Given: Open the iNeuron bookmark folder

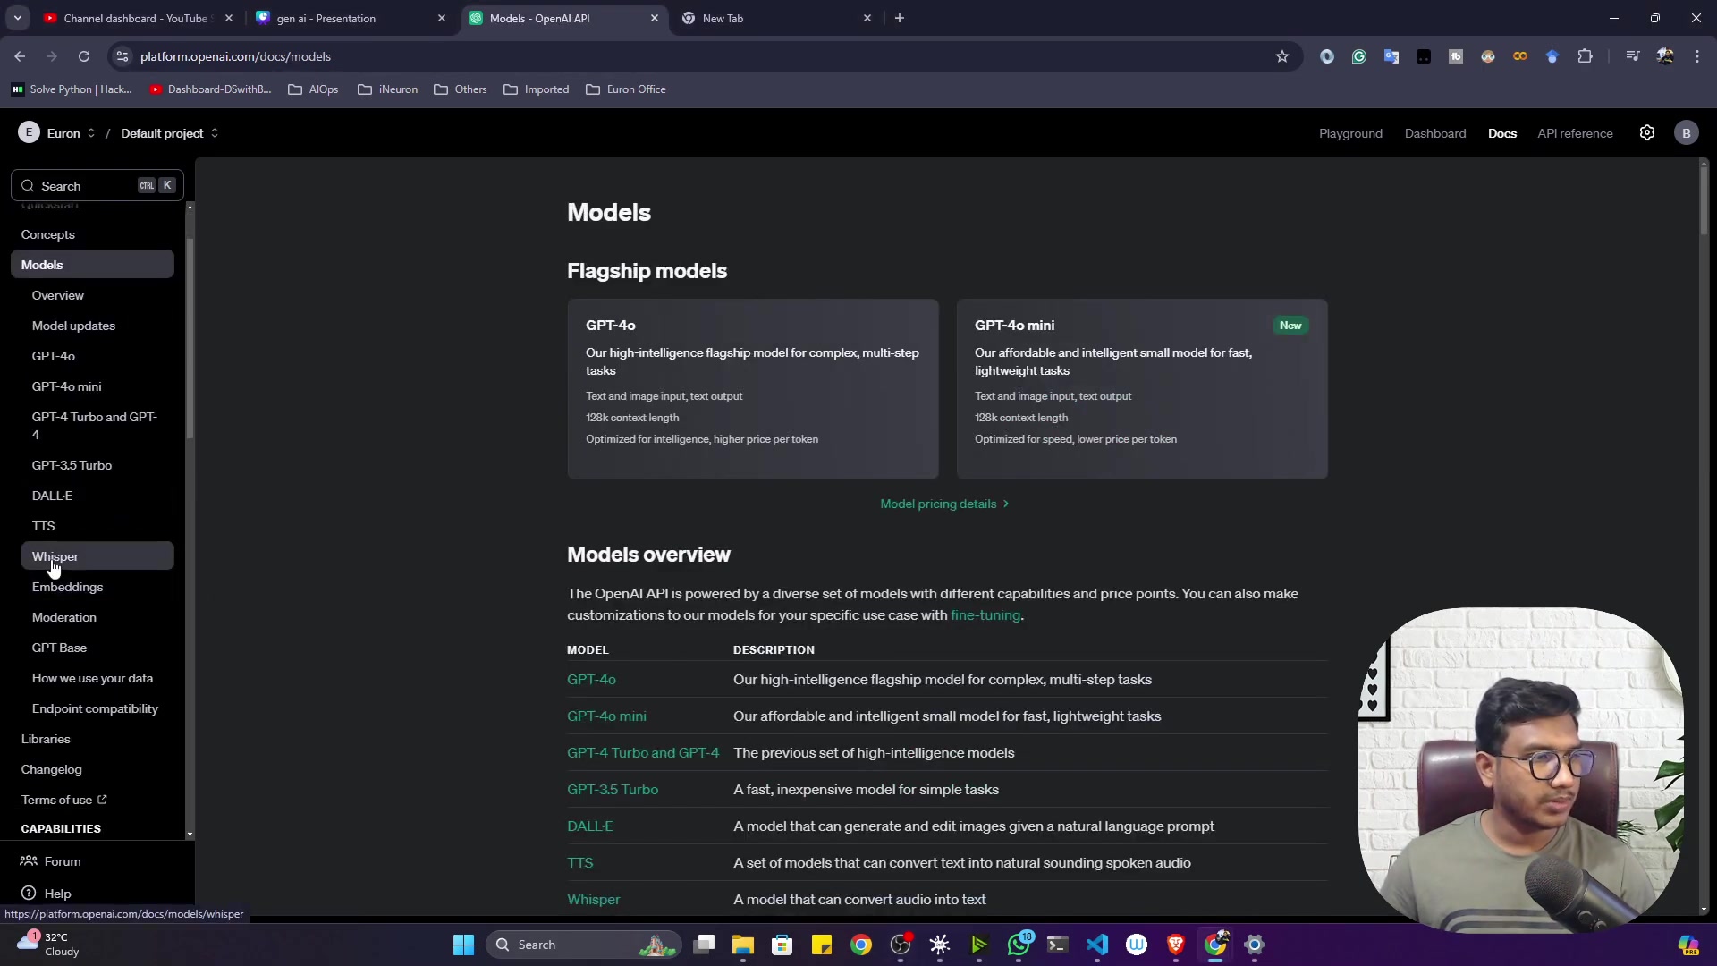Looking at the screenshot, I should [x=387, y=89].
